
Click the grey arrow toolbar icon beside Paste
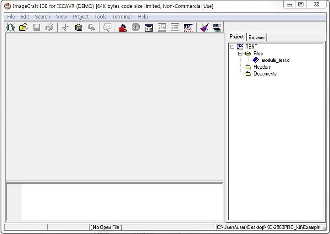92,27
